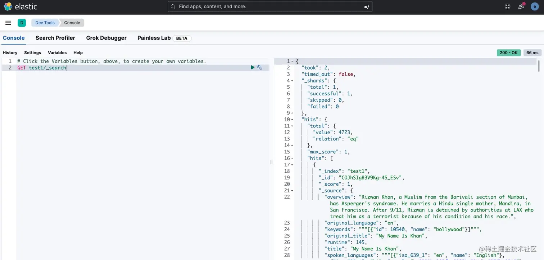Click the response pane vertical scrollbar
Viewport: 544px width, 260px height.
coord(539,66)
